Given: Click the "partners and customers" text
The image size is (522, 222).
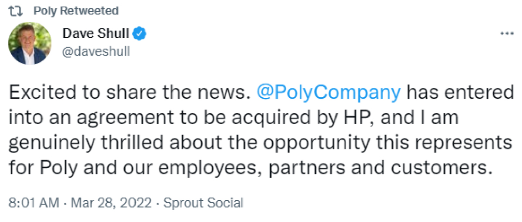Looking at the screenshot, I should click(395, 167).
